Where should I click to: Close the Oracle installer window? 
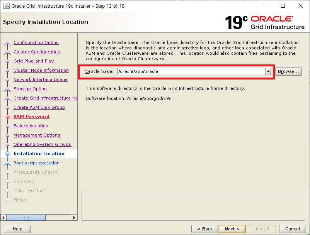pos(300,6)
